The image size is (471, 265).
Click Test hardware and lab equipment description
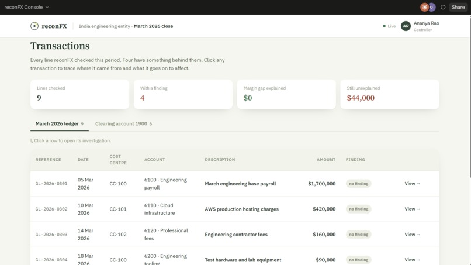click(243, 260)
